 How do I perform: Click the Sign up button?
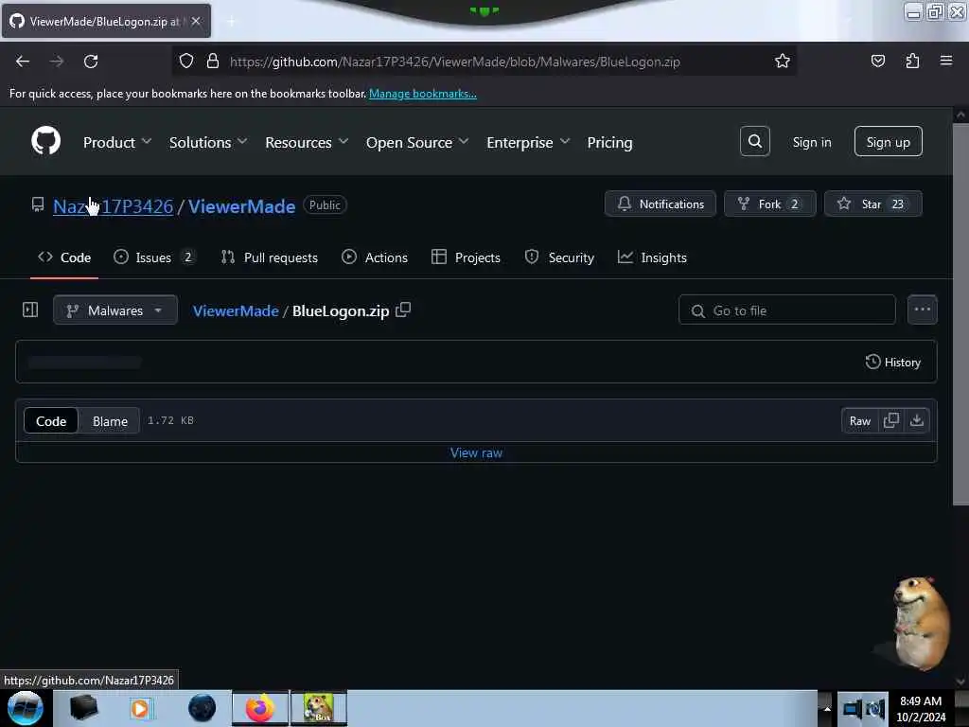pos(888,142)
